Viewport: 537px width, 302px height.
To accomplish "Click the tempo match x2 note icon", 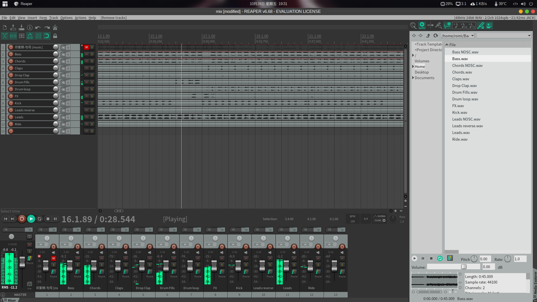I will 464,25.
